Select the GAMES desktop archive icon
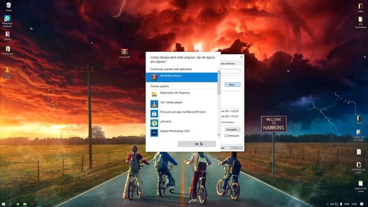This screenshot has height=207, width=368. pos(7,36)
